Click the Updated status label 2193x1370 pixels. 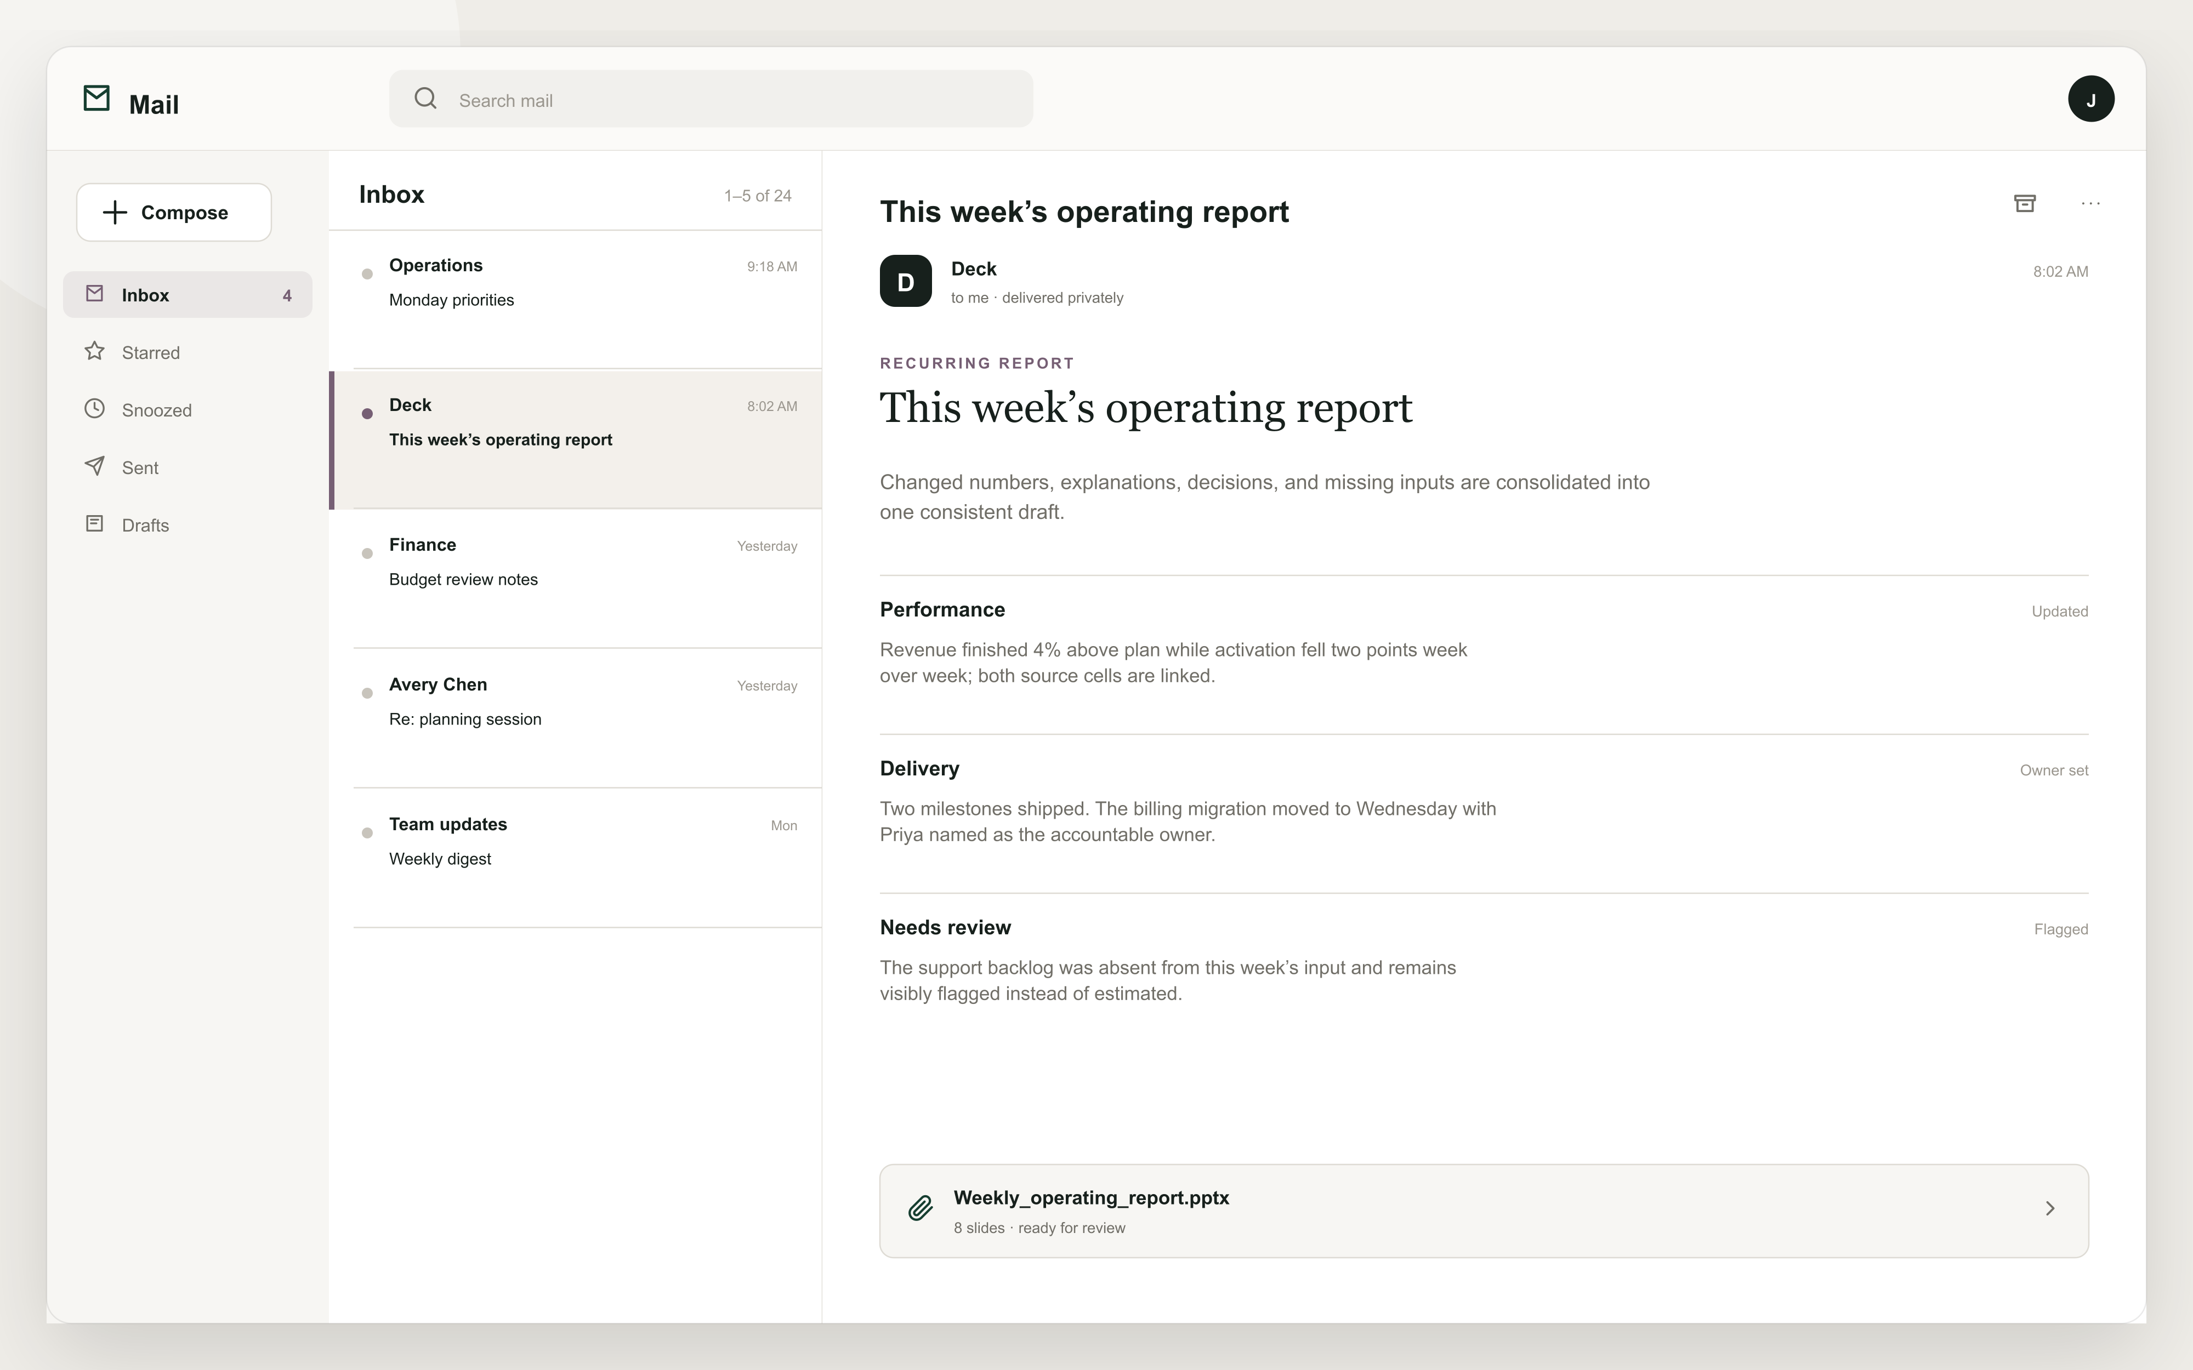[x=2059, y=612]
